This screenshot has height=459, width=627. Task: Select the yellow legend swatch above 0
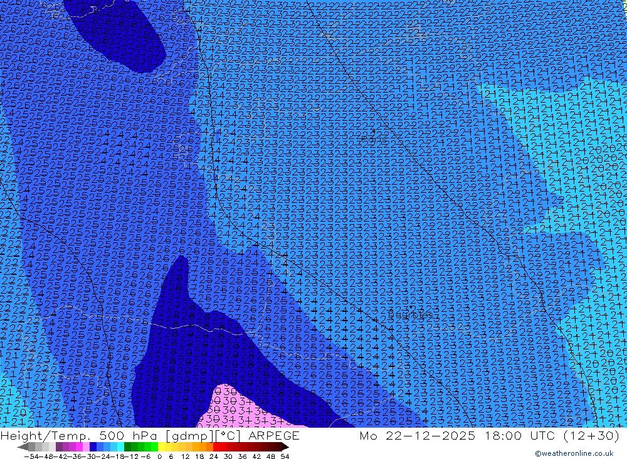pos(162,447)
